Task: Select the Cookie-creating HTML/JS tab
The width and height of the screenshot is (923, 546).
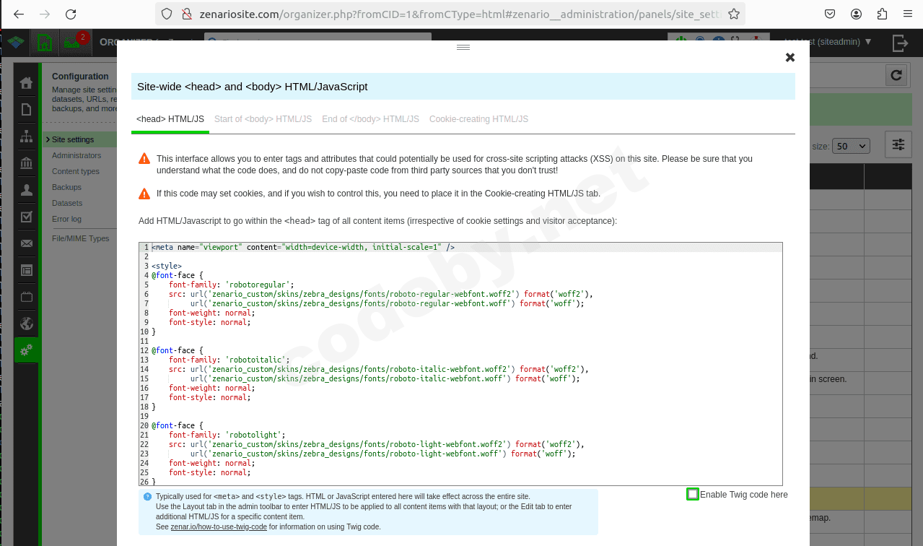Action: click(x=478, y=119)
